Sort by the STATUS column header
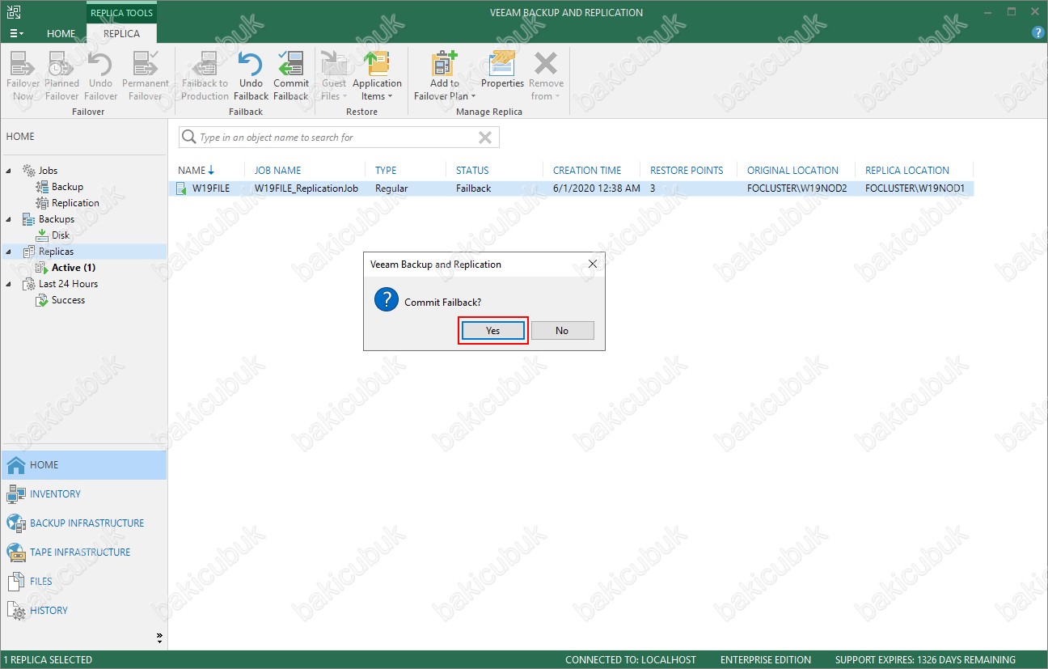The height and width of the screenshot is (669, 1048). (472, 170)
